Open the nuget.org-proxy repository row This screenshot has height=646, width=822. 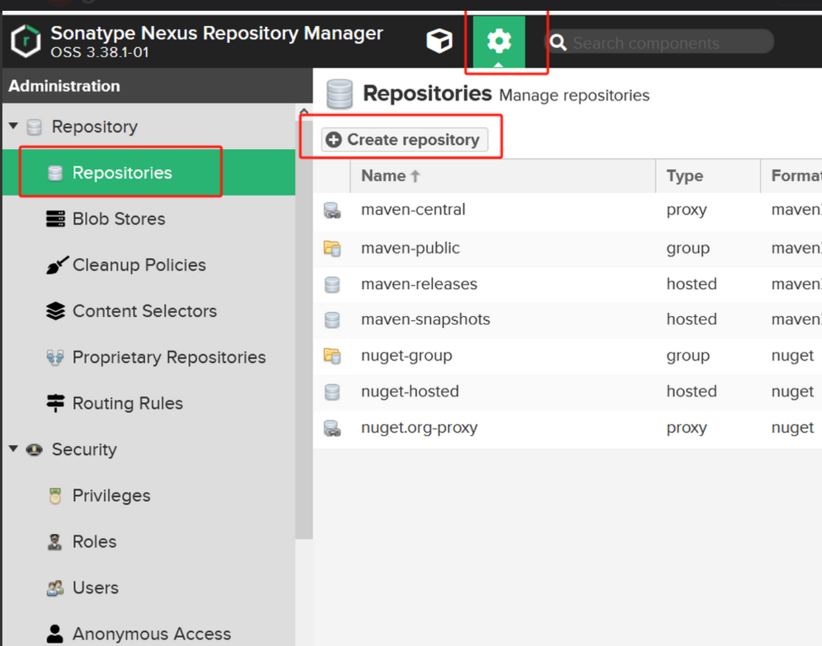pyautogui.click(x=567, y=428)
